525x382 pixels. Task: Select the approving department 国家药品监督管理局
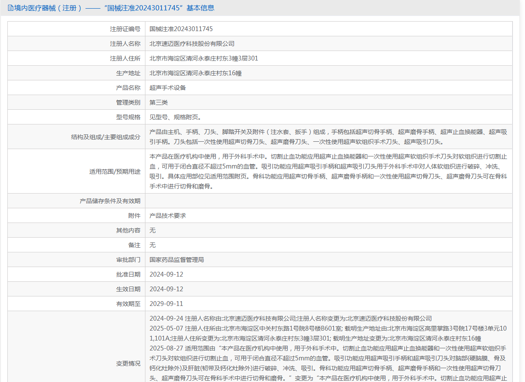[177, 260]
